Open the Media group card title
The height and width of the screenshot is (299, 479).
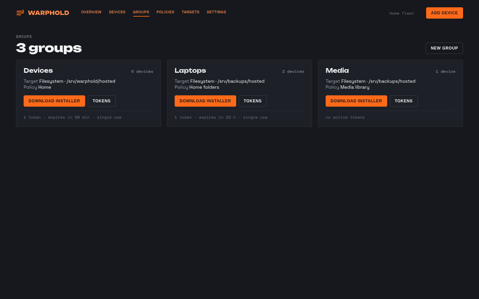pyautogui.click(x=337, y=70)
